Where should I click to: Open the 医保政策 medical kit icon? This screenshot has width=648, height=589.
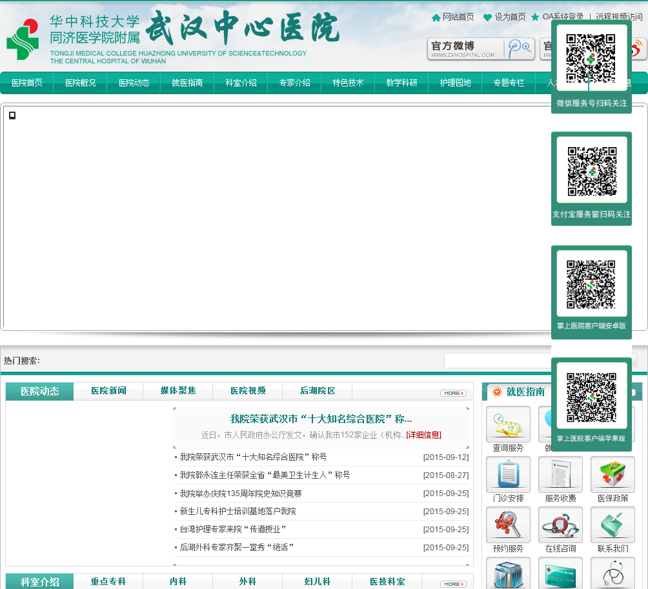(x=613, y=474)
